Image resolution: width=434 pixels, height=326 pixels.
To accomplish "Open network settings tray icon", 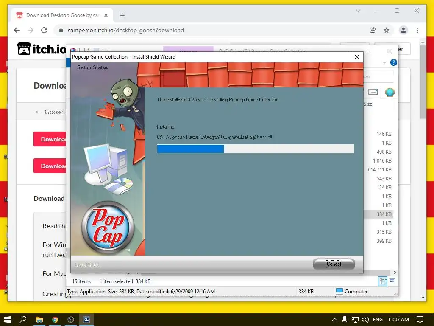I will tap(355, 320).
